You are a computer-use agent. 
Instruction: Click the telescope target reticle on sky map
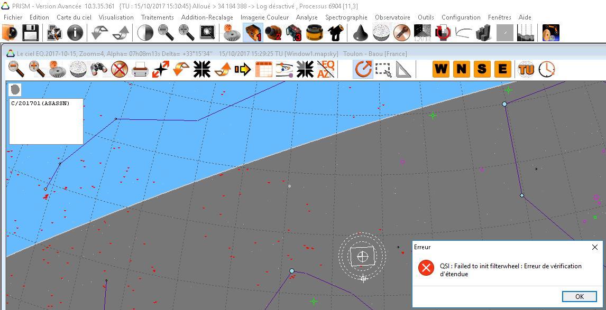tap(362, 257)
